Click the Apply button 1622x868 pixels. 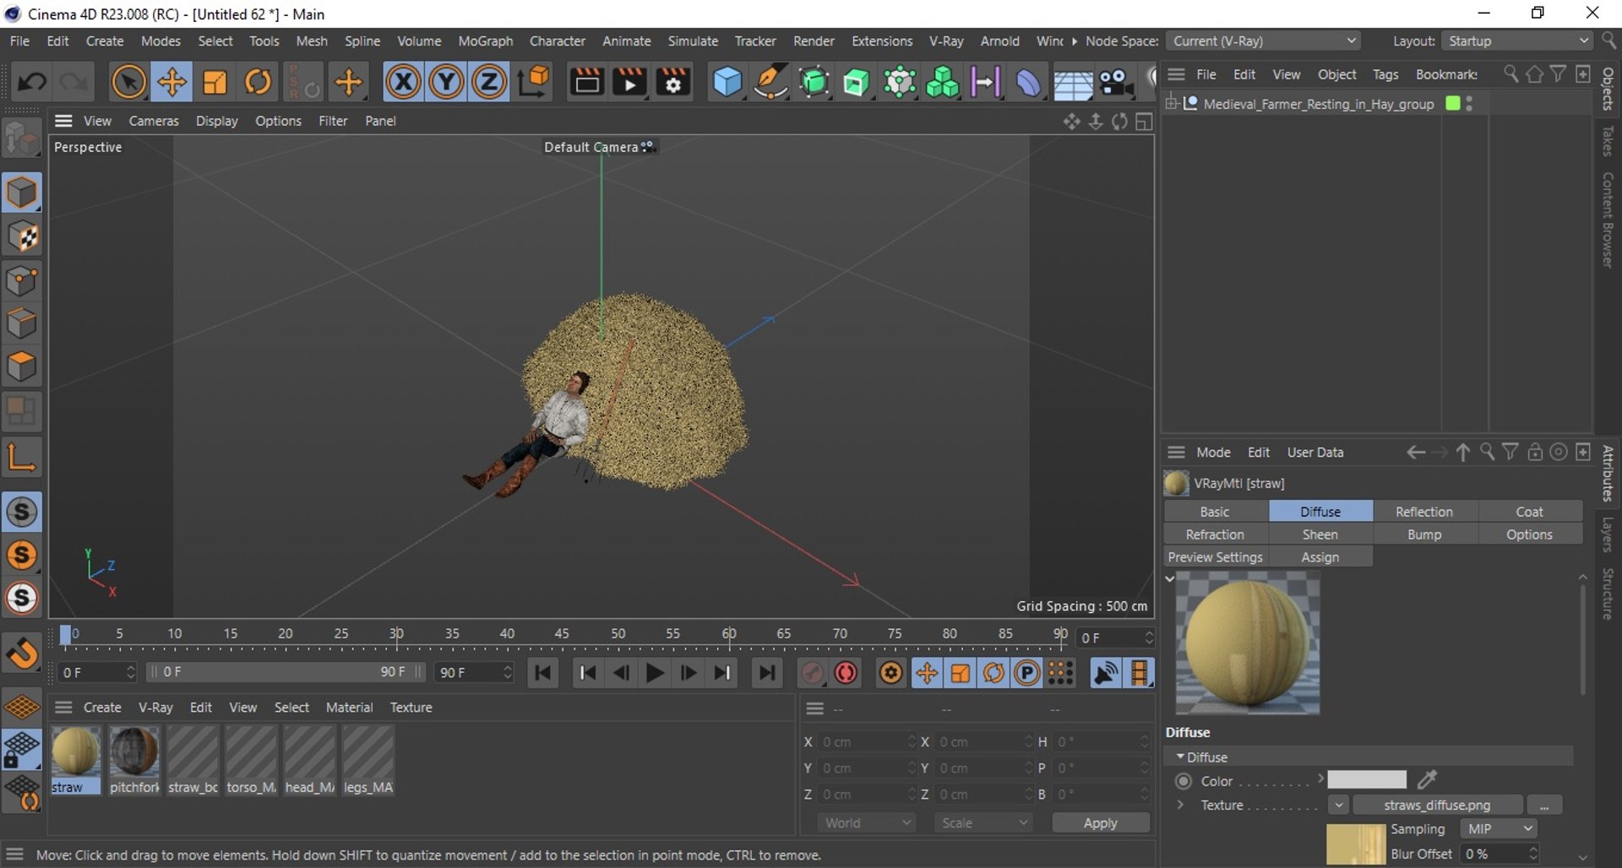1101,822
